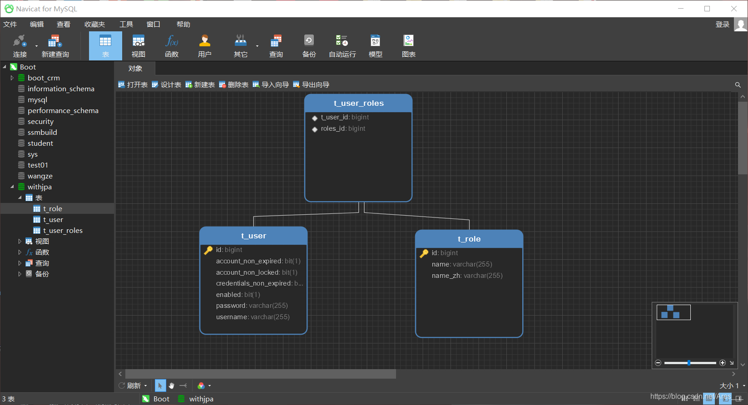Select the 表 tables toolbar button
The width and height of the screenshot is (748, 405).
(105, 46)
